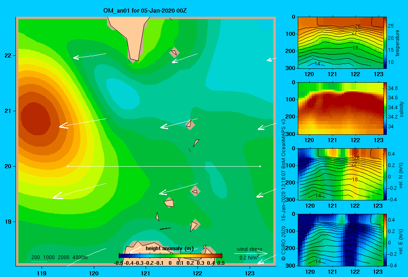Click the vertical "salinity" axis label
The image size is (408, 277).
[x=401, y=109]
